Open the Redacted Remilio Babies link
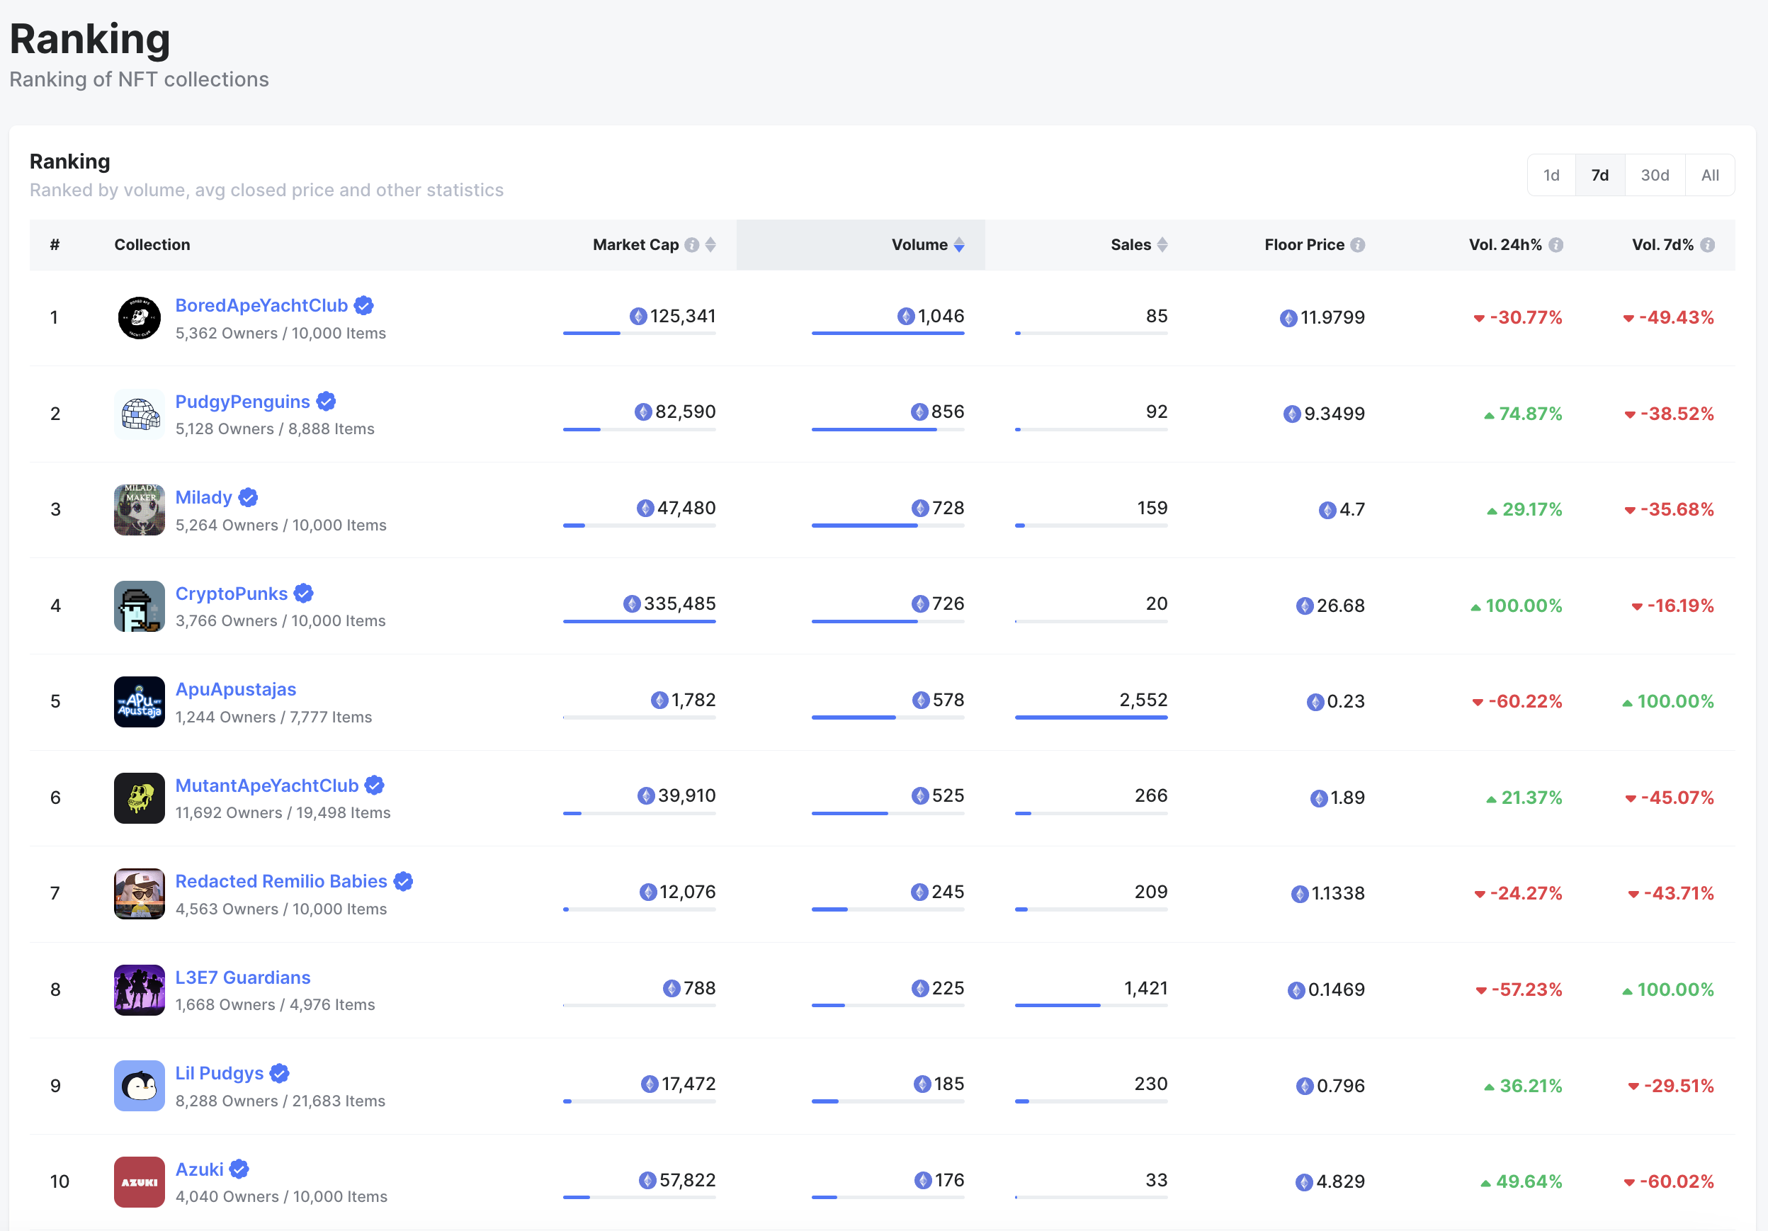The width and height of the screenshot is (1768, 1231). click(x=281, y=882)
